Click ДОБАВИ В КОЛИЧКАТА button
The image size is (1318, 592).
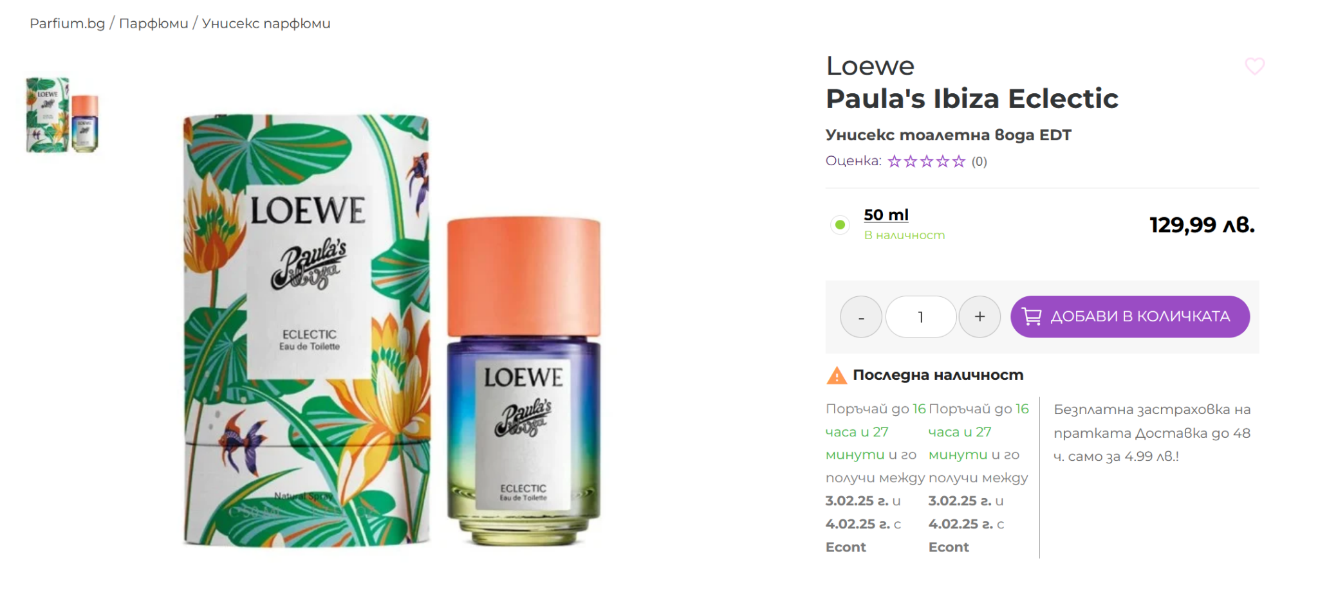[1130, 317]
